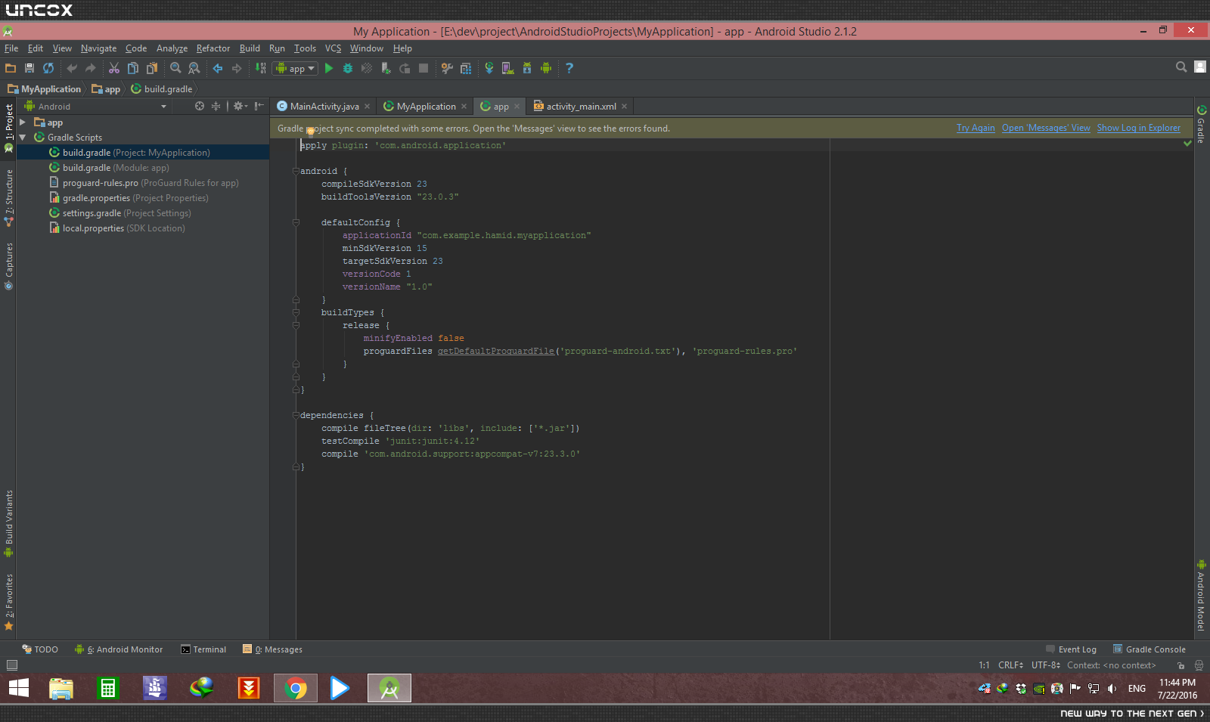The height and width of the screenshot is (722, 1210).
Task: Click the Make Project icon
Action: 260,68
